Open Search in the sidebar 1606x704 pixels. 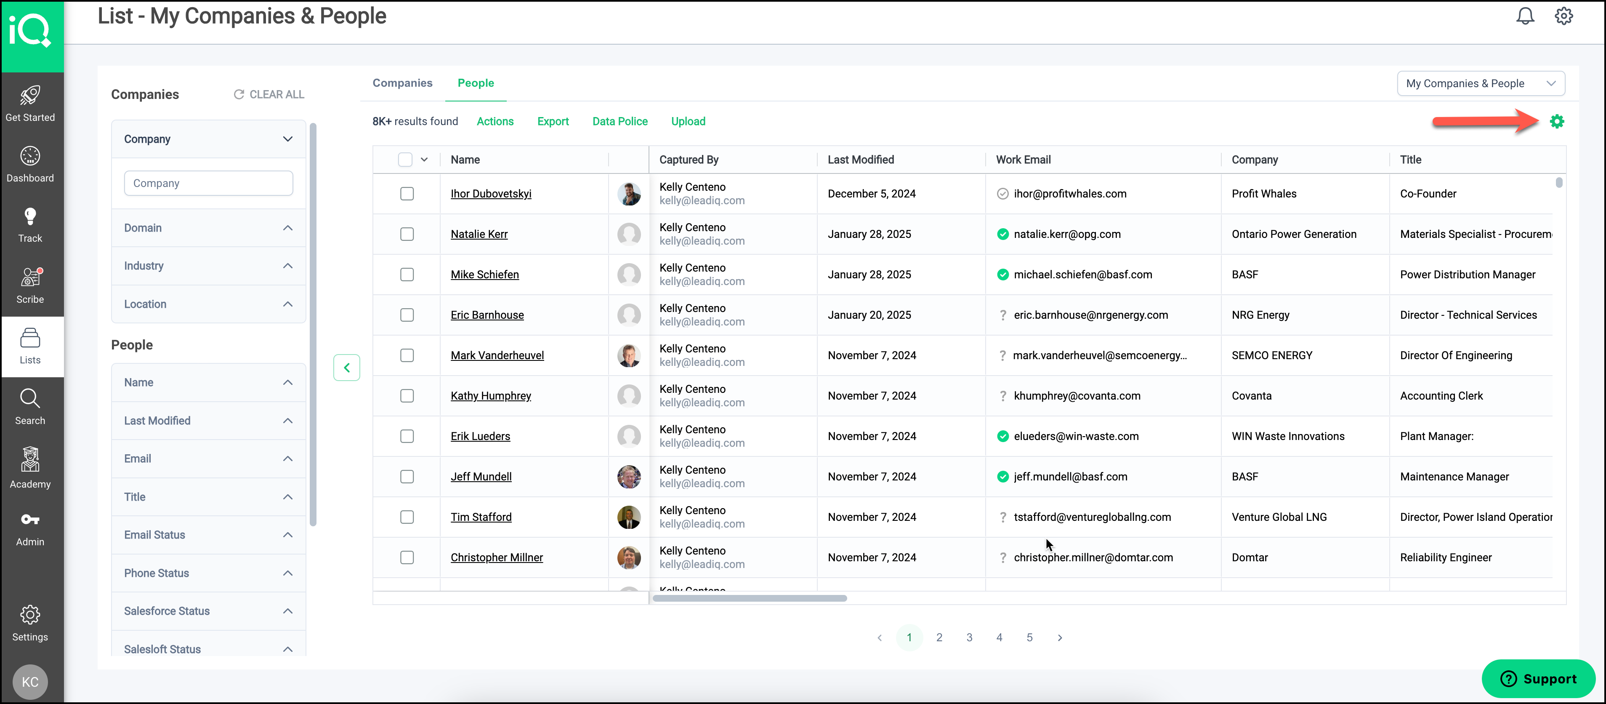pyautogui.click(x=30, y=407)
